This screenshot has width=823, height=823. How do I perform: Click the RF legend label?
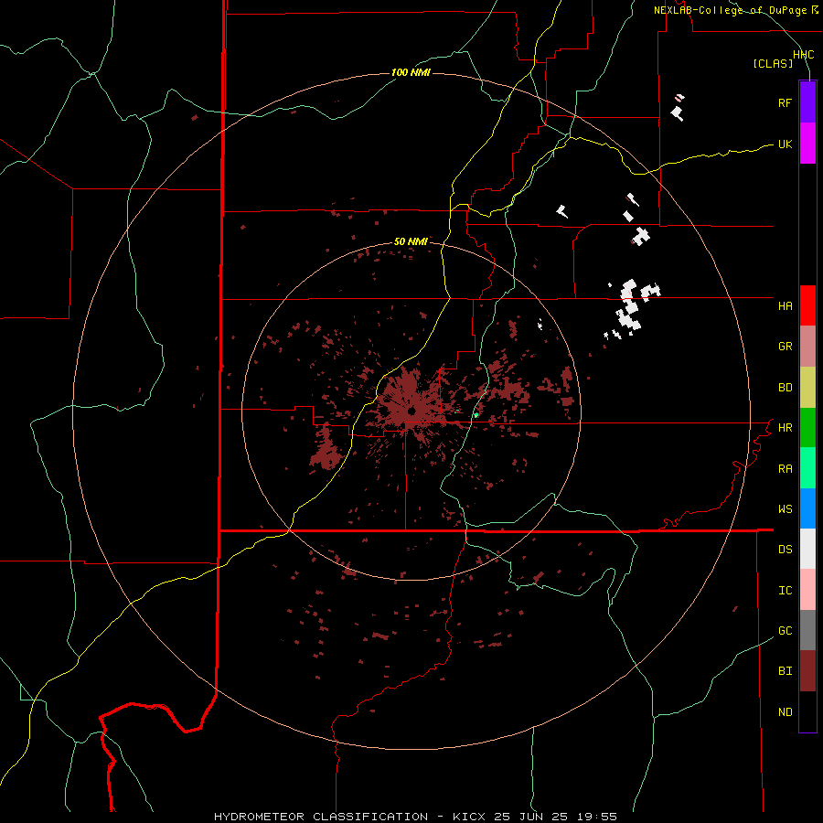[785, 102]
